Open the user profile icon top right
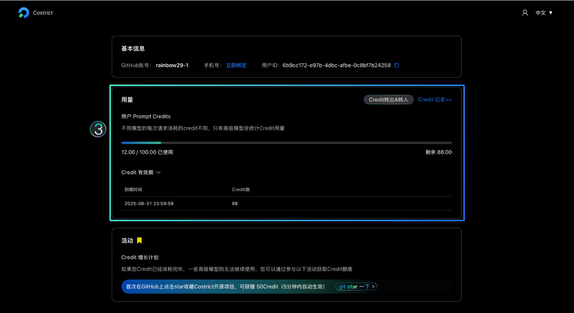 click(525, 12)
